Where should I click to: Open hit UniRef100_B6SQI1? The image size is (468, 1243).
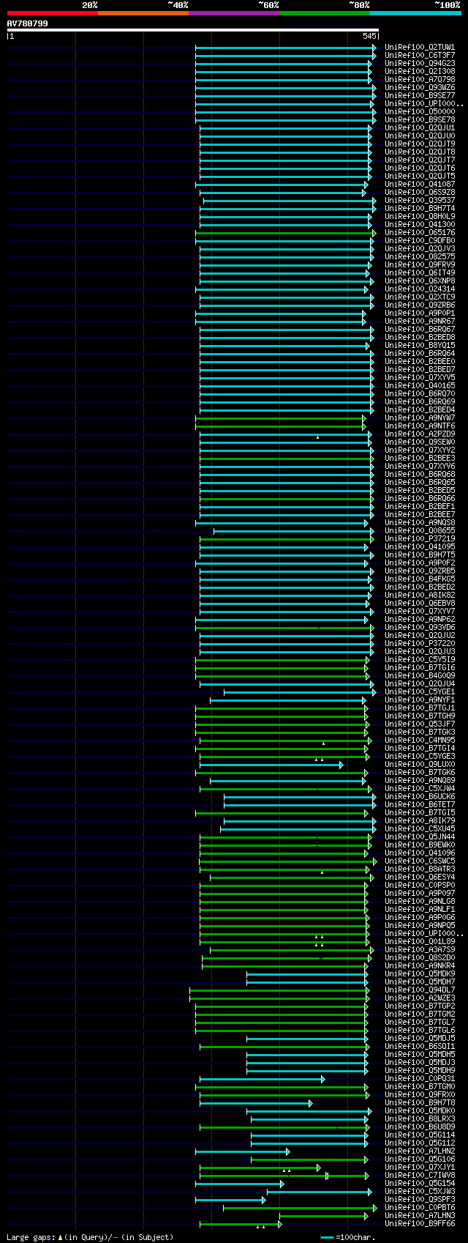(420, 1046)
